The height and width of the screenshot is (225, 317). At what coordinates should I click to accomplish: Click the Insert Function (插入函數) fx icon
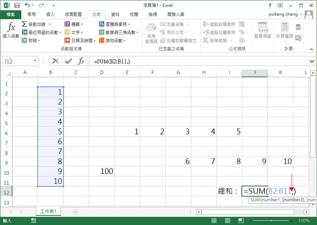(x=11, y=27)
